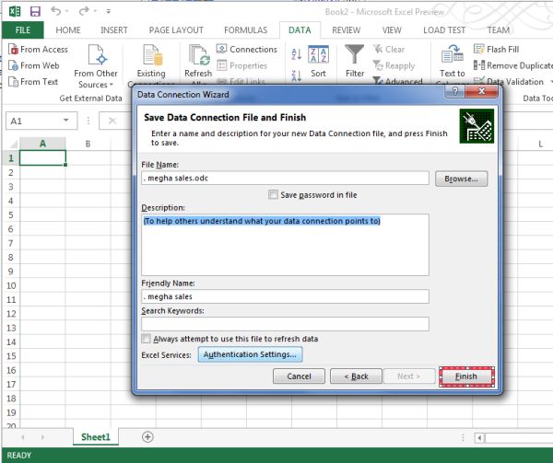Open Authentication Settings
553x463 pixels.
tap(250, 354)
